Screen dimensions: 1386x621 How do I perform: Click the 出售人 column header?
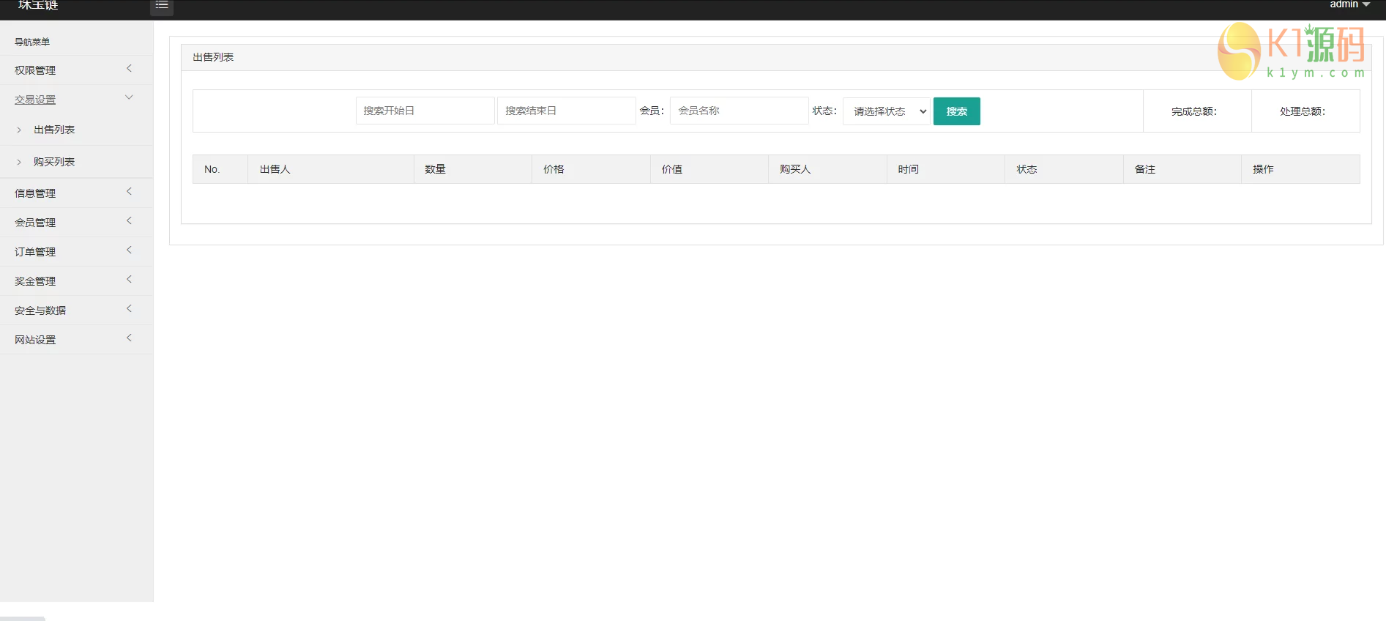(331, 169)
